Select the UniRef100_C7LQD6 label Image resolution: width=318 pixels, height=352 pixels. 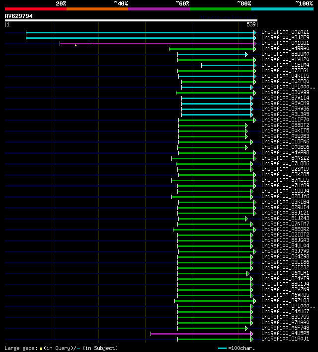pyautogui.click(x=285, y=164)
